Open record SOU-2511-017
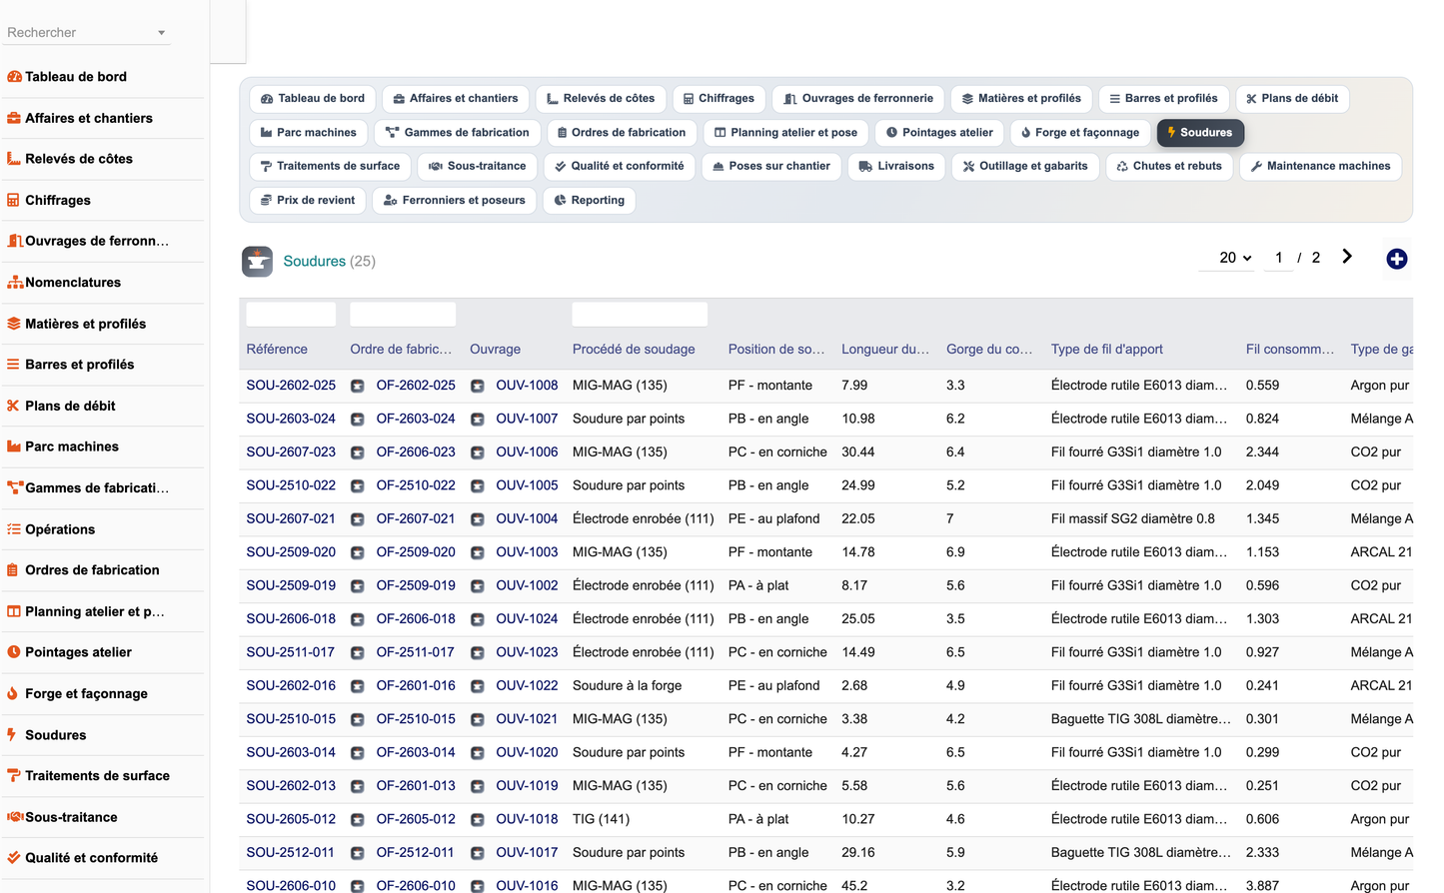The image size is (1444, 893). [x=291, y=652]
